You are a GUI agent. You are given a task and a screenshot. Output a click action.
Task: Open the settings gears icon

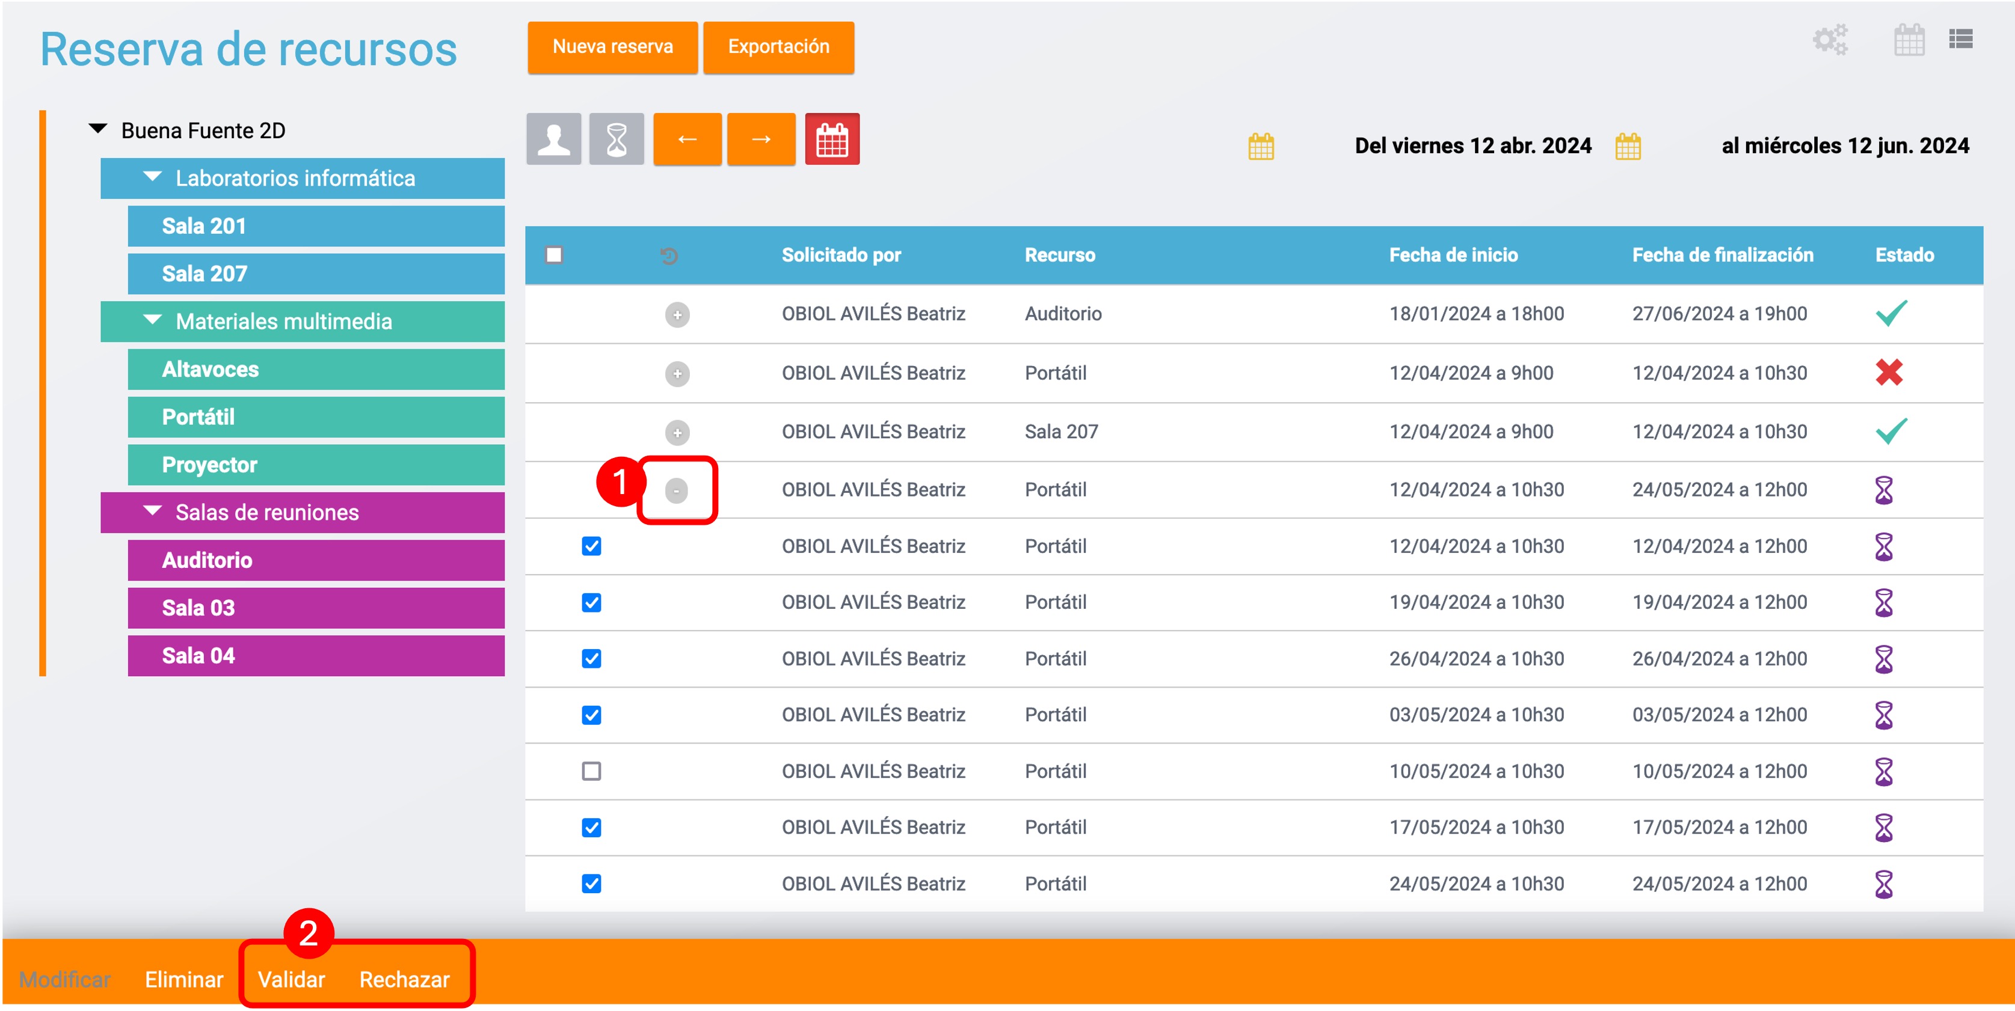[x=1830, y=40]
